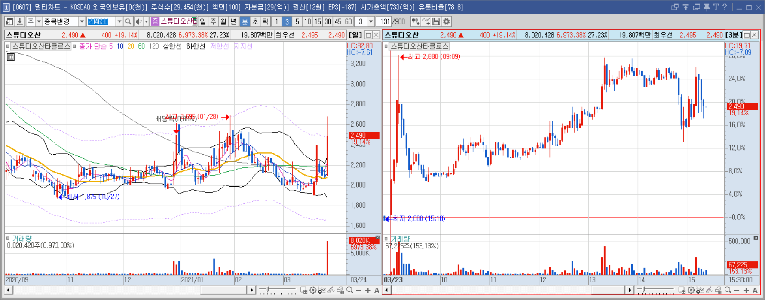Click the magnifier icon under the daily chart
The width and height of the screenshot is (765, 300).
tap(350, 291)
